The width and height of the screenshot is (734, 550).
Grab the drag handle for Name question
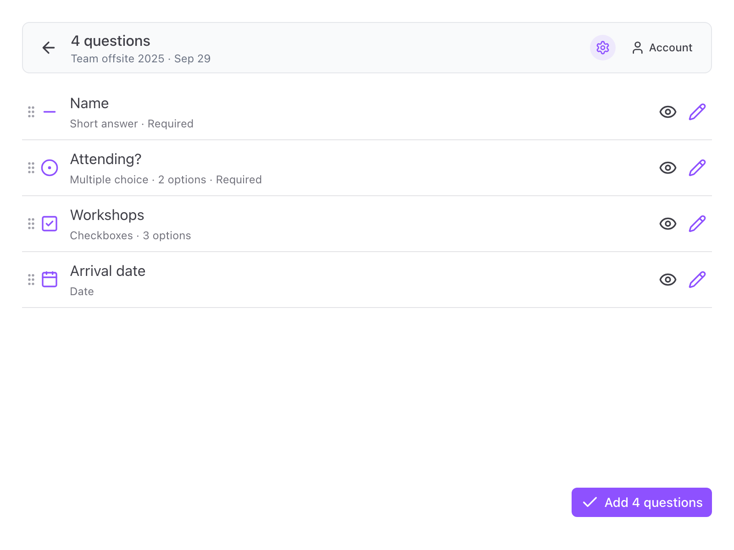(x=31, y=112)
